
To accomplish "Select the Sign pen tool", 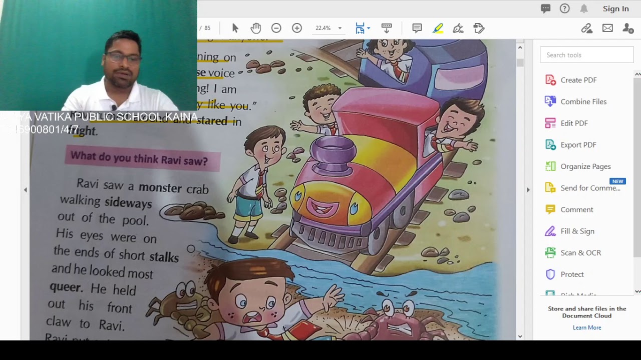I will click(x=458, y=28).
